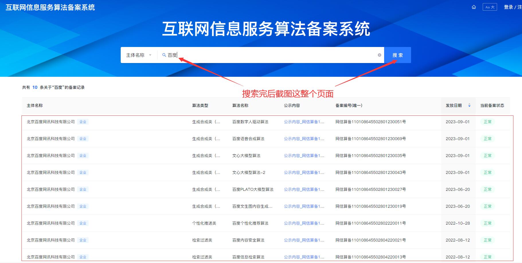
Task: Click record number 网信算备110108645502801230027号
Action: point(371,189)
